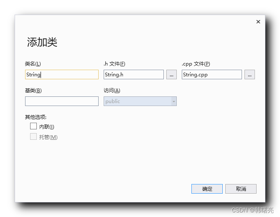Viewport: 280px width, 217px height.
Task: Focus the empty 基类(B) input field
Action: tap(62, 101)
